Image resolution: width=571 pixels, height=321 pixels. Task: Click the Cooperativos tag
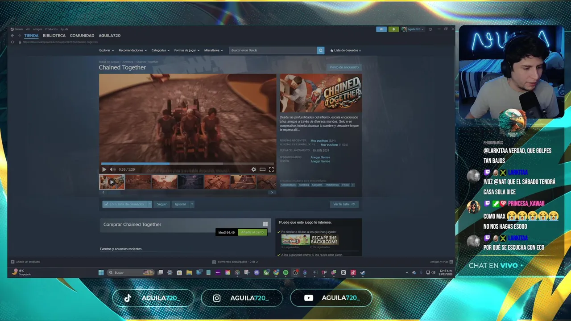click(x=288, y=185)
